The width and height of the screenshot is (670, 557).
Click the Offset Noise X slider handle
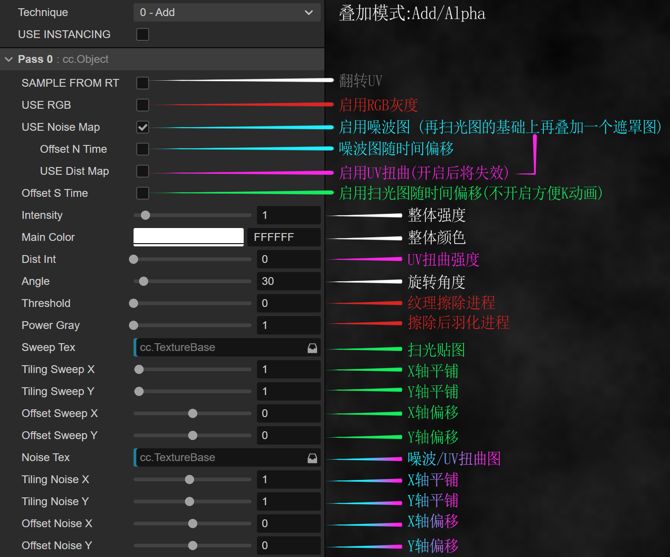tap(193, 524)
